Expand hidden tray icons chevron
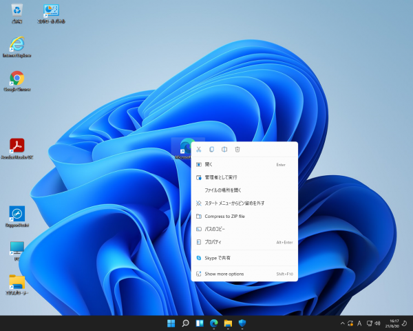413x331 pixels. click(342, 323)
